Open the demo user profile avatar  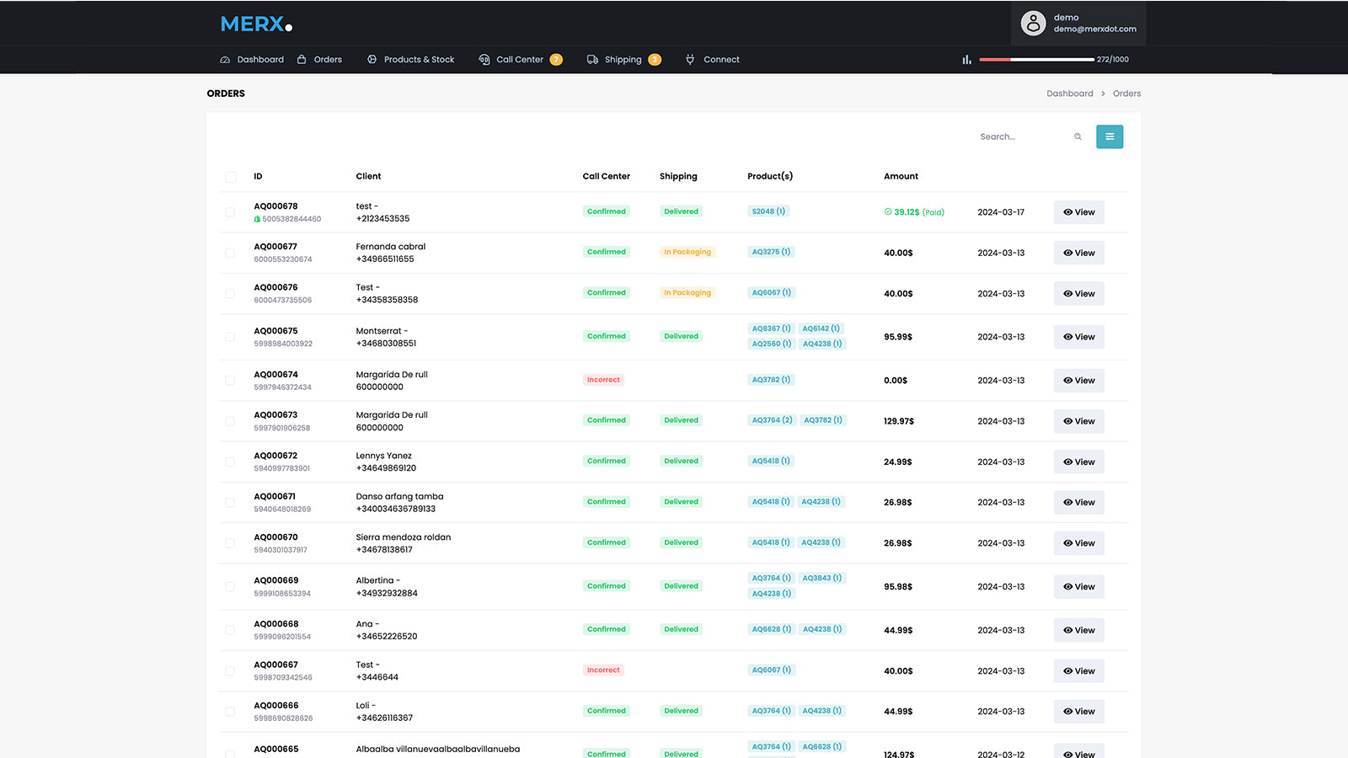coord(1033,23)
